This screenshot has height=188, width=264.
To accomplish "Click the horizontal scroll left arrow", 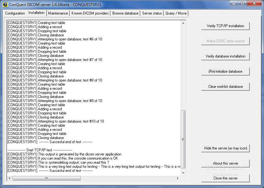I will click(x=9, y=178).
